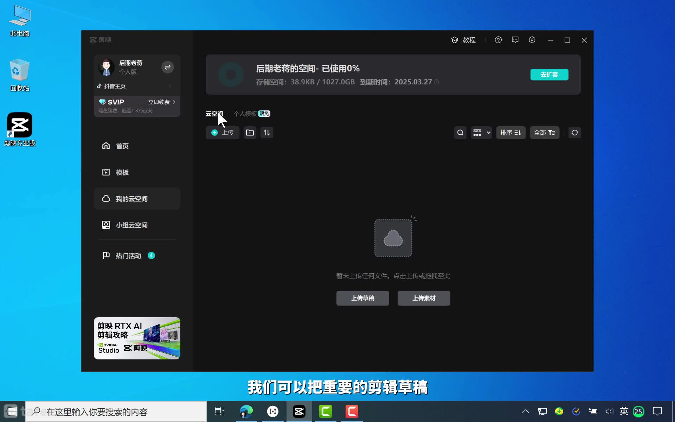This screenshot has width=675, height=422.
Task: Select the 剪映专业版 desktop shortcut
Action: tap(20, 129)
